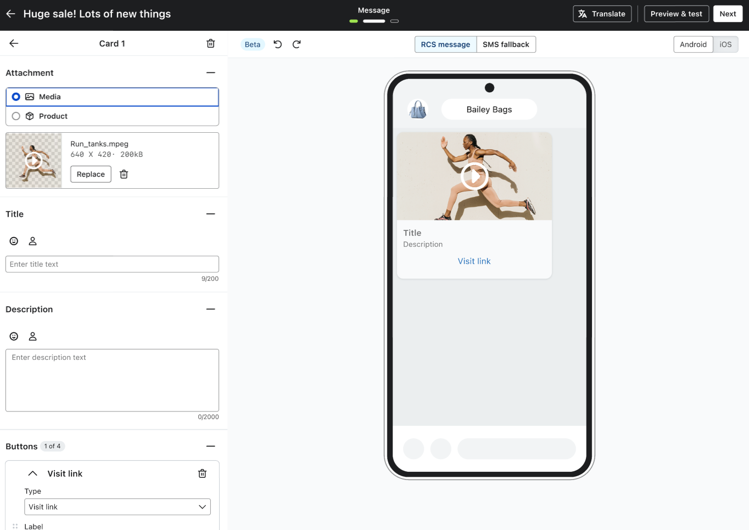Switch preview to iOS
The height and width of the screenshot is (530, 749).
[725, 44]
